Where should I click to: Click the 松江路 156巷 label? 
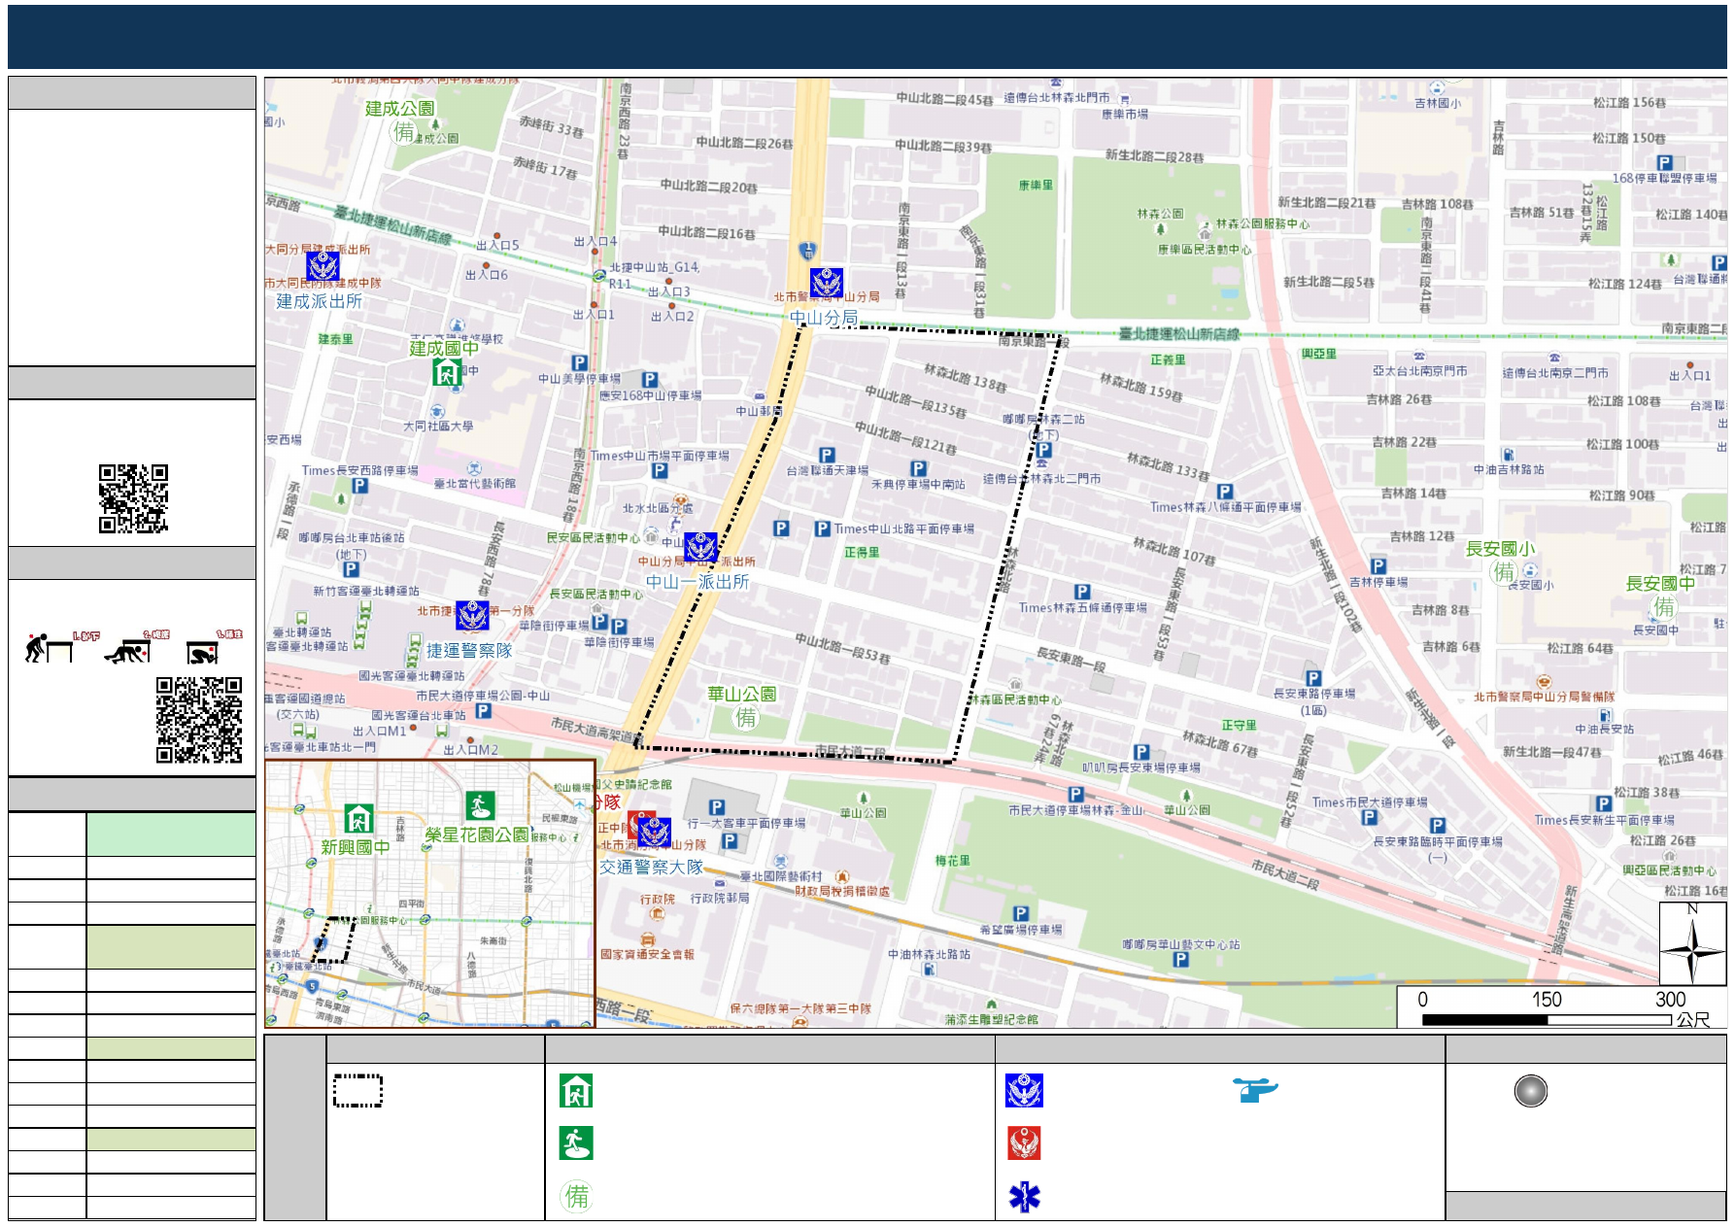click(1629, 102)
